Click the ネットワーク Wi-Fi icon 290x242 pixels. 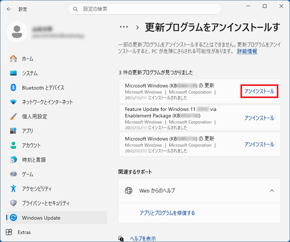click(13, 102)
